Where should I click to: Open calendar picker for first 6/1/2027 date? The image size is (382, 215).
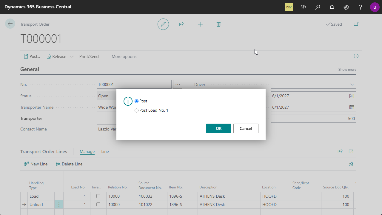[352, 96]
